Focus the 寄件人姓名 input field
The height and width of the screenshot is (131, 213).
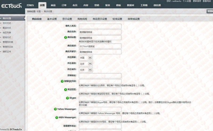coord(100,26)
